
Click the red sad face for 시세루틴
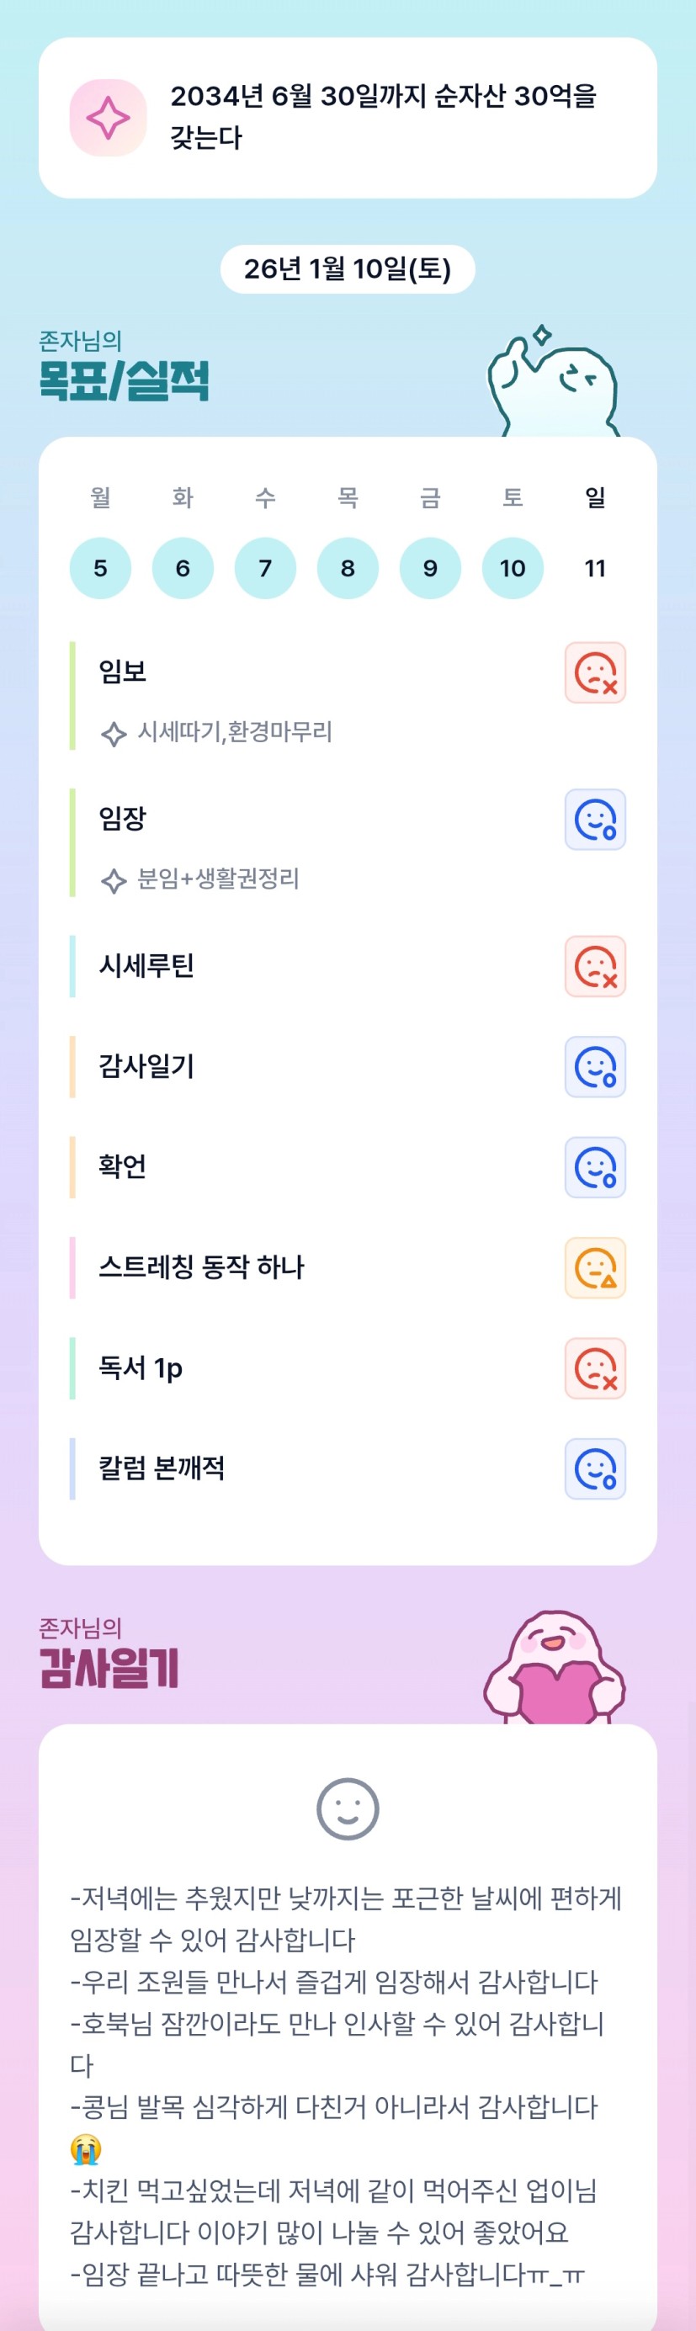coord(595,965)
